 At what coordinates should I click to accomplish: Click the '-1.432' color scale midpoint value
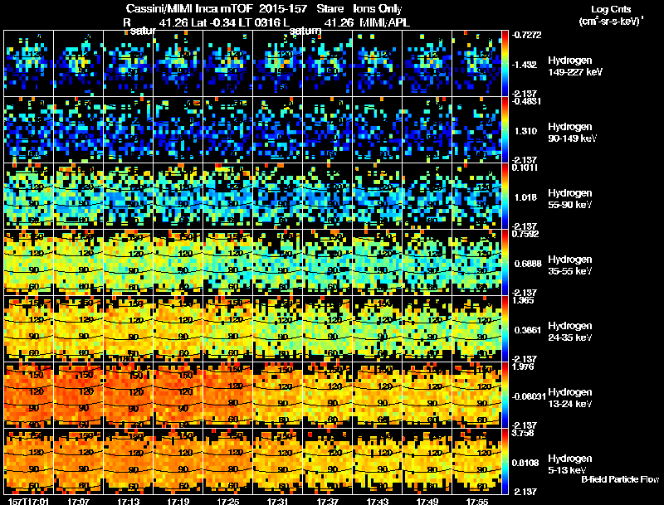(525, 65)
